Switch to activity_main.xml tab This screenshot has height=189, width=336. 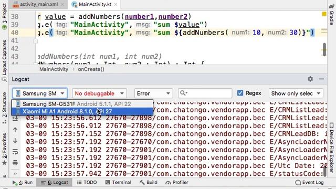tap(38, 4)
